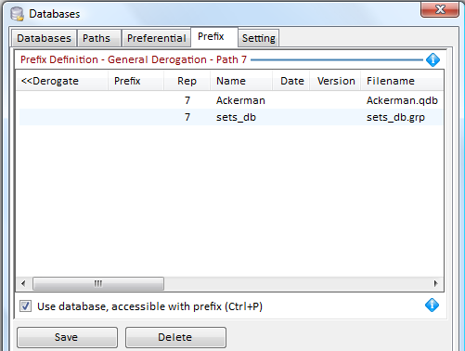Click the sets_db.grp filename cell
Viewport: 465px width, 351px height.
[x=395, y=117]
